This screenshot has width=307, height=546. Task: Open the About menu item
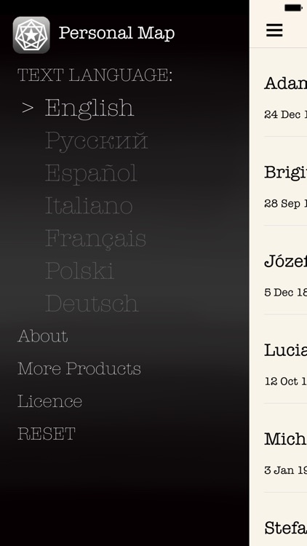[x=43, y=336]
